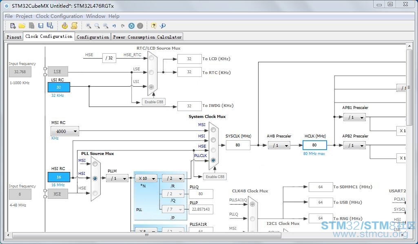Image resolution: width=418 pixels, height=244 pixels.
Task: Open the Window menu
Action: (95, 16)
